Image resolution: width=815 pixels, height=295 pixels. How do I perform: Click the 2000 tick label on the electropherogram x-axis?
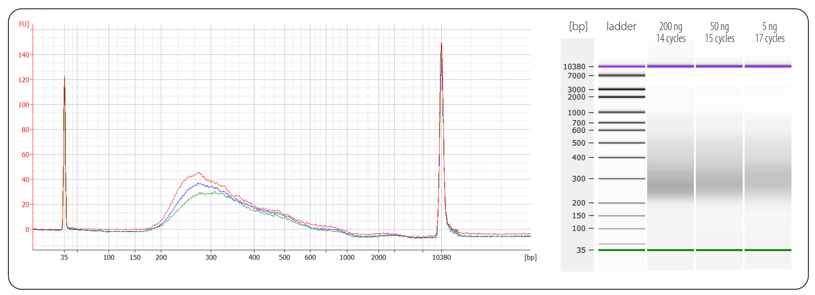pyautogui.click(x=378, y=257)
